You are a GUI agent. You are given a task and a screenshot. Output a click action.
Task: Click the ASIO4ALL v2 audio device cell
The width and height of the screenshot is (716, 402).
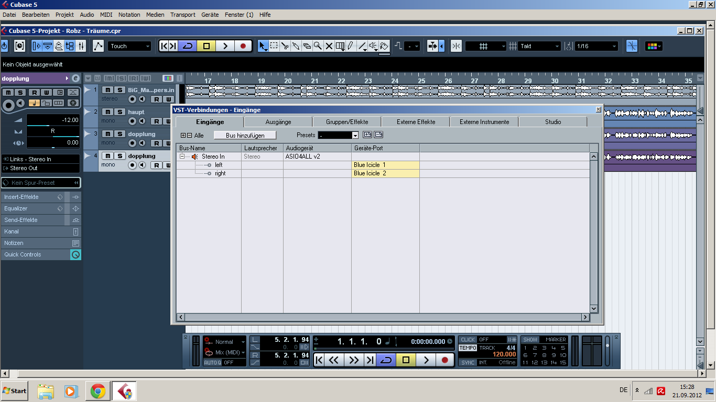(317, 157)
